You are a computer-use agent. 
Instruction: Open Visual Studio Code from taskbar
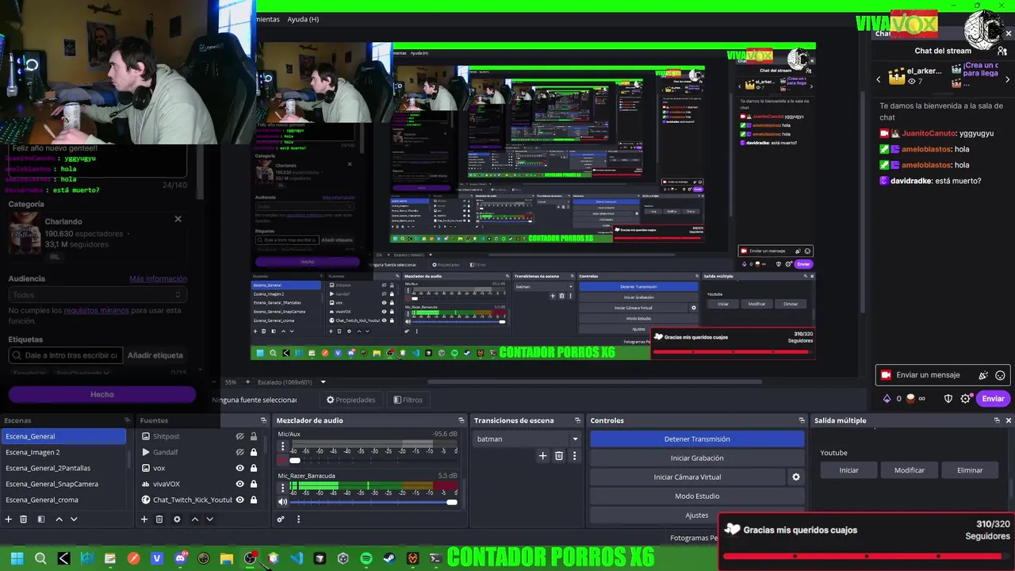coord(296,558)
